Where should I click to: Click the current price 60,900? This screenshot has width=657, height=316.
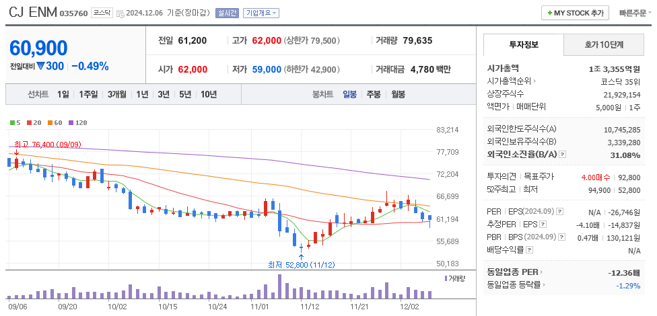tap(38, 48)
